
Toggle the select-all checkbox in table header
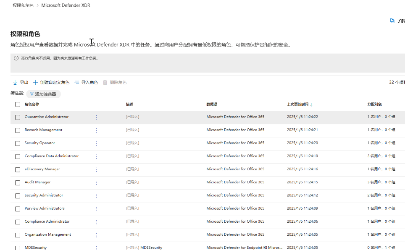18,104
